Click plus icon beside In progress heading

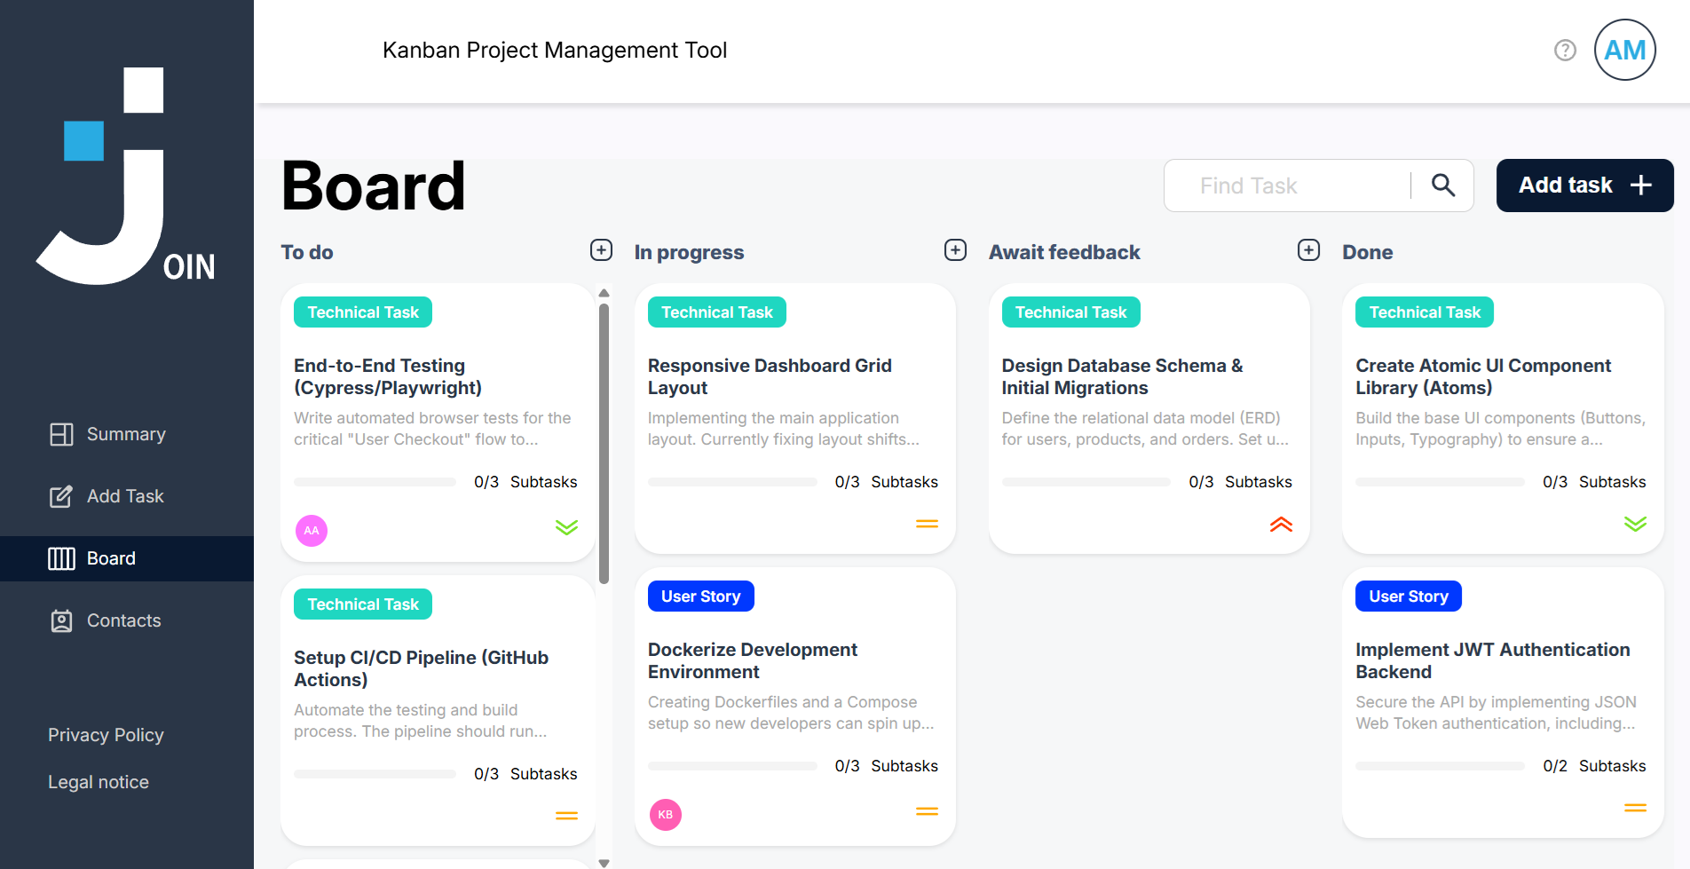coord(955,250)
